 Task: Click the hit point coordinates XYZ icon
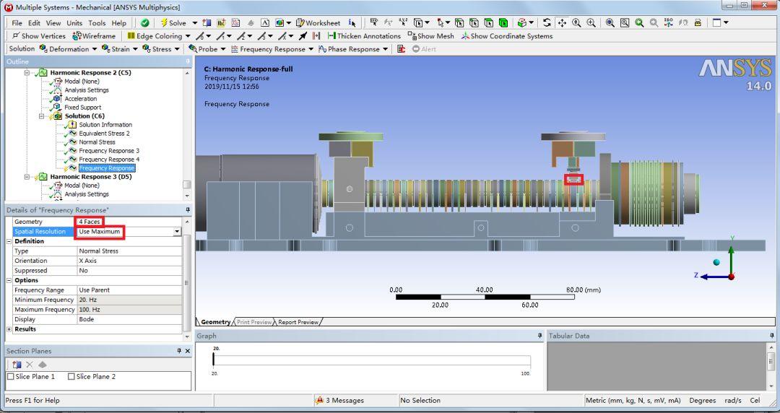click(x=403, y=23)
